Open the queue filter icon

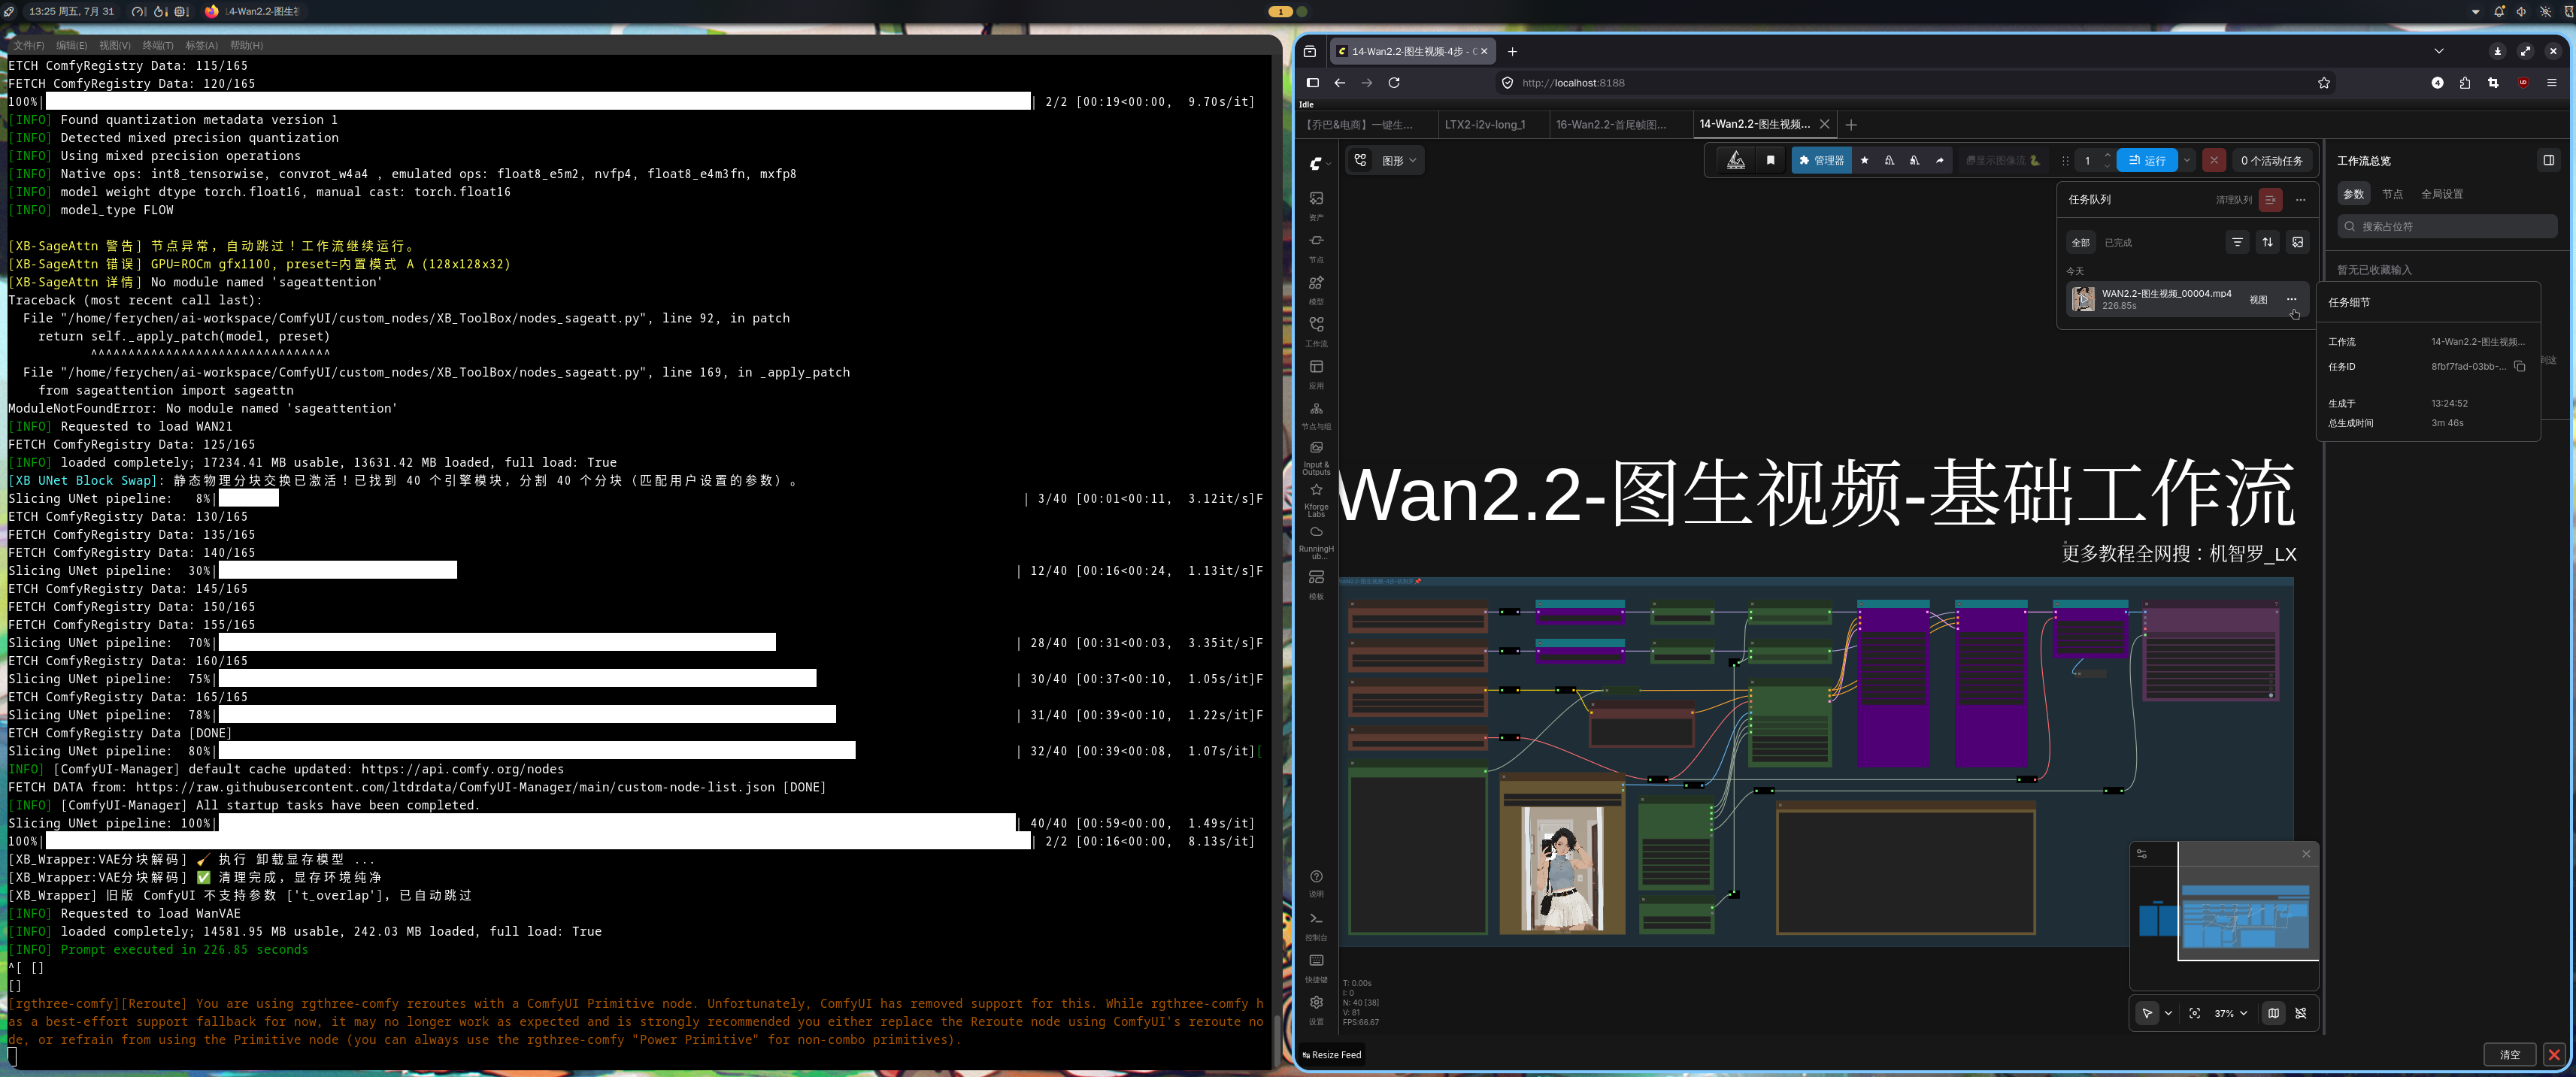point(2237,242)
